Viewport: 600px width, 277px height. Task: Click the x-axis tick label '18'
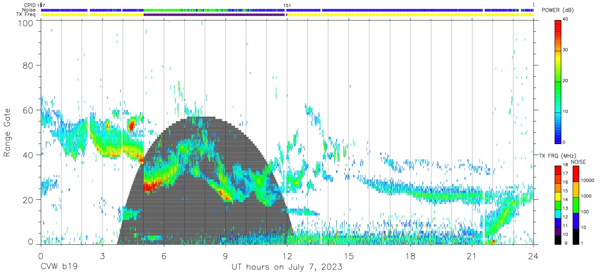(410, 256)
